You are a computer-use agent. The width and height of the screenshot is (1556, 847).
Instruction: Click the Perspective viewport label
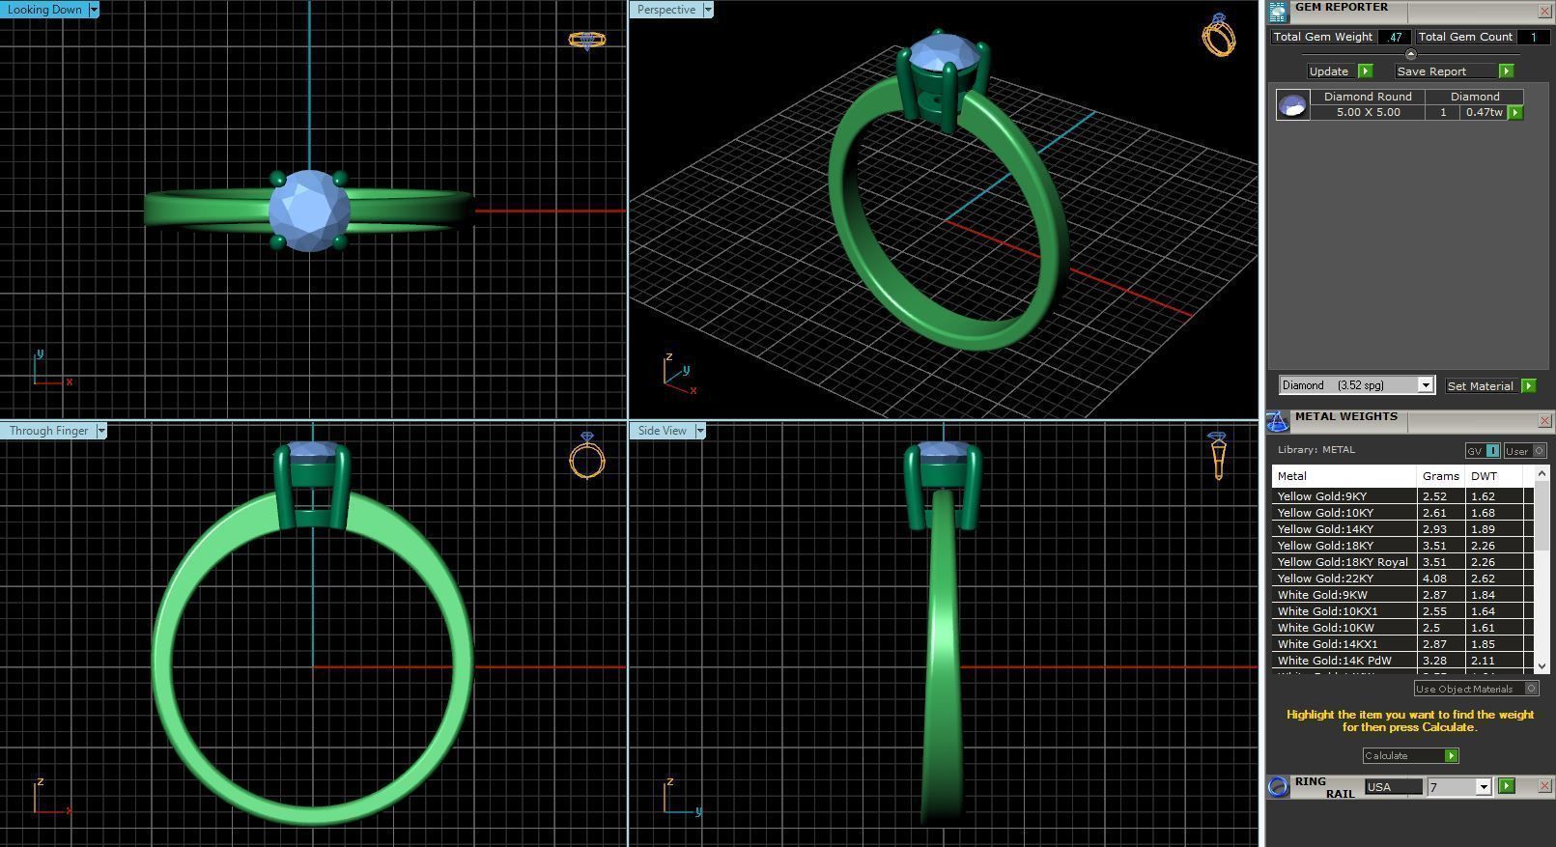665,10
